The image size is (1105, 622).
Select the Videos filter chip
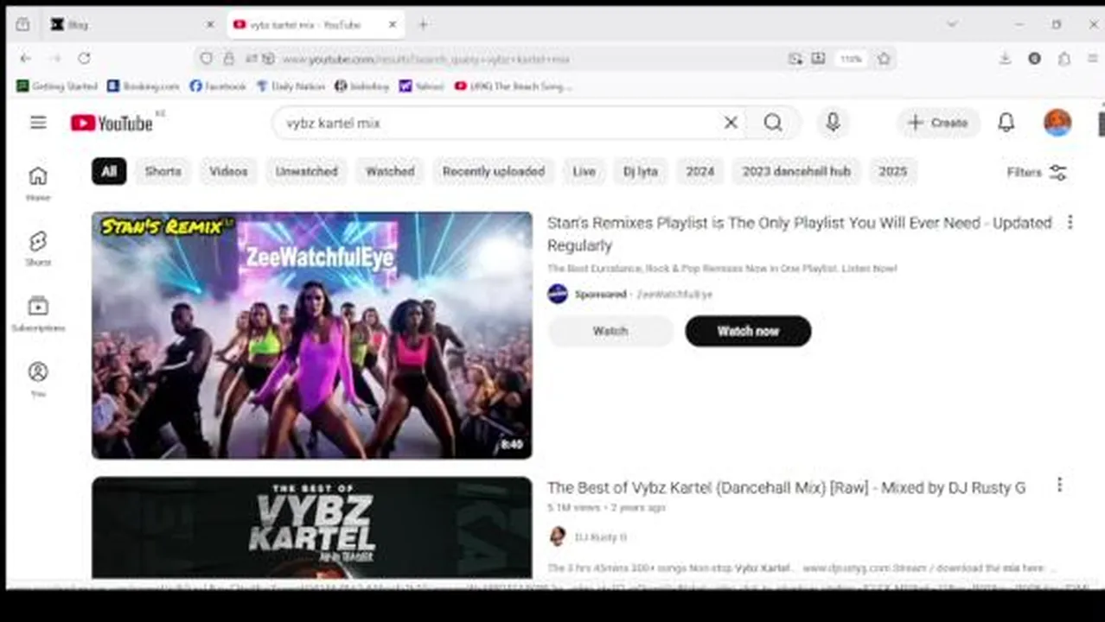(x=228, y=171)
